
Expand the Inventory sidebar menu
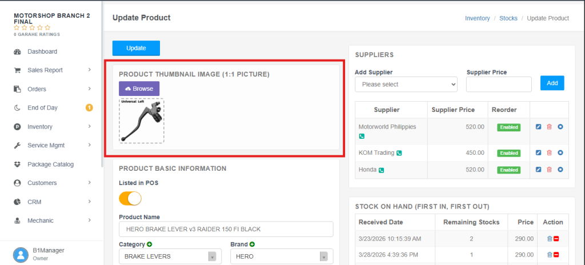pyautogui.click(x=53, y=127)
